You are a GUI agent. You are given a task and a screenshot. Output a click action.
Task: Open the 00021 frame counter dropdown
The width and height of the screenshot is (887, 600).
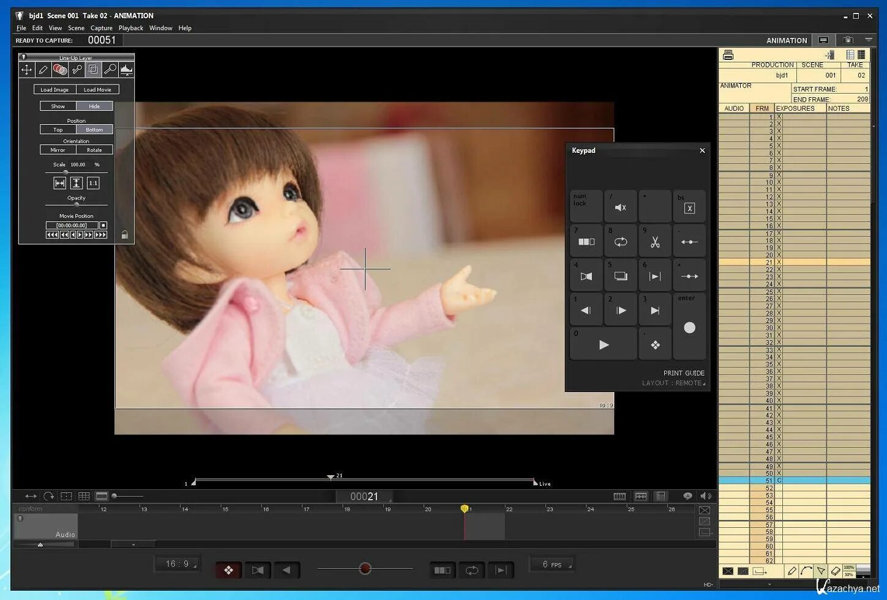coord(364,497)
